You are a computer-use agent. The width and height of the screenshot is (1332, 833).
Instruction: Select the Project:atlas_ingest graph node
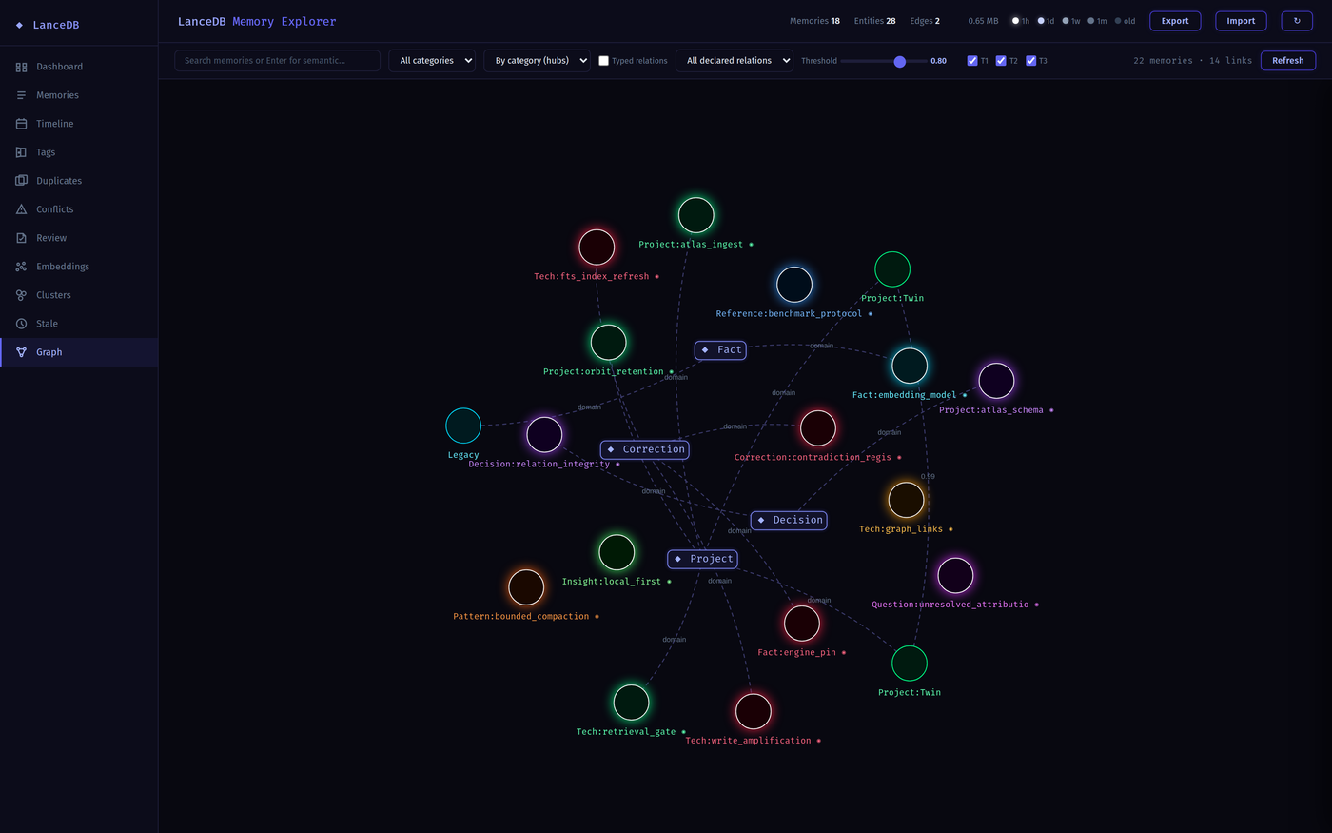[x=695, y=215]
